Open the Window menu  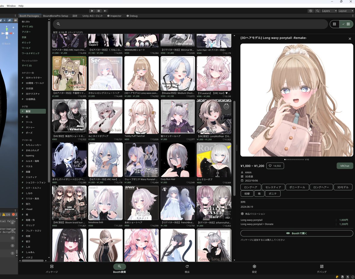pyautogui.click(x=11, y=6)
